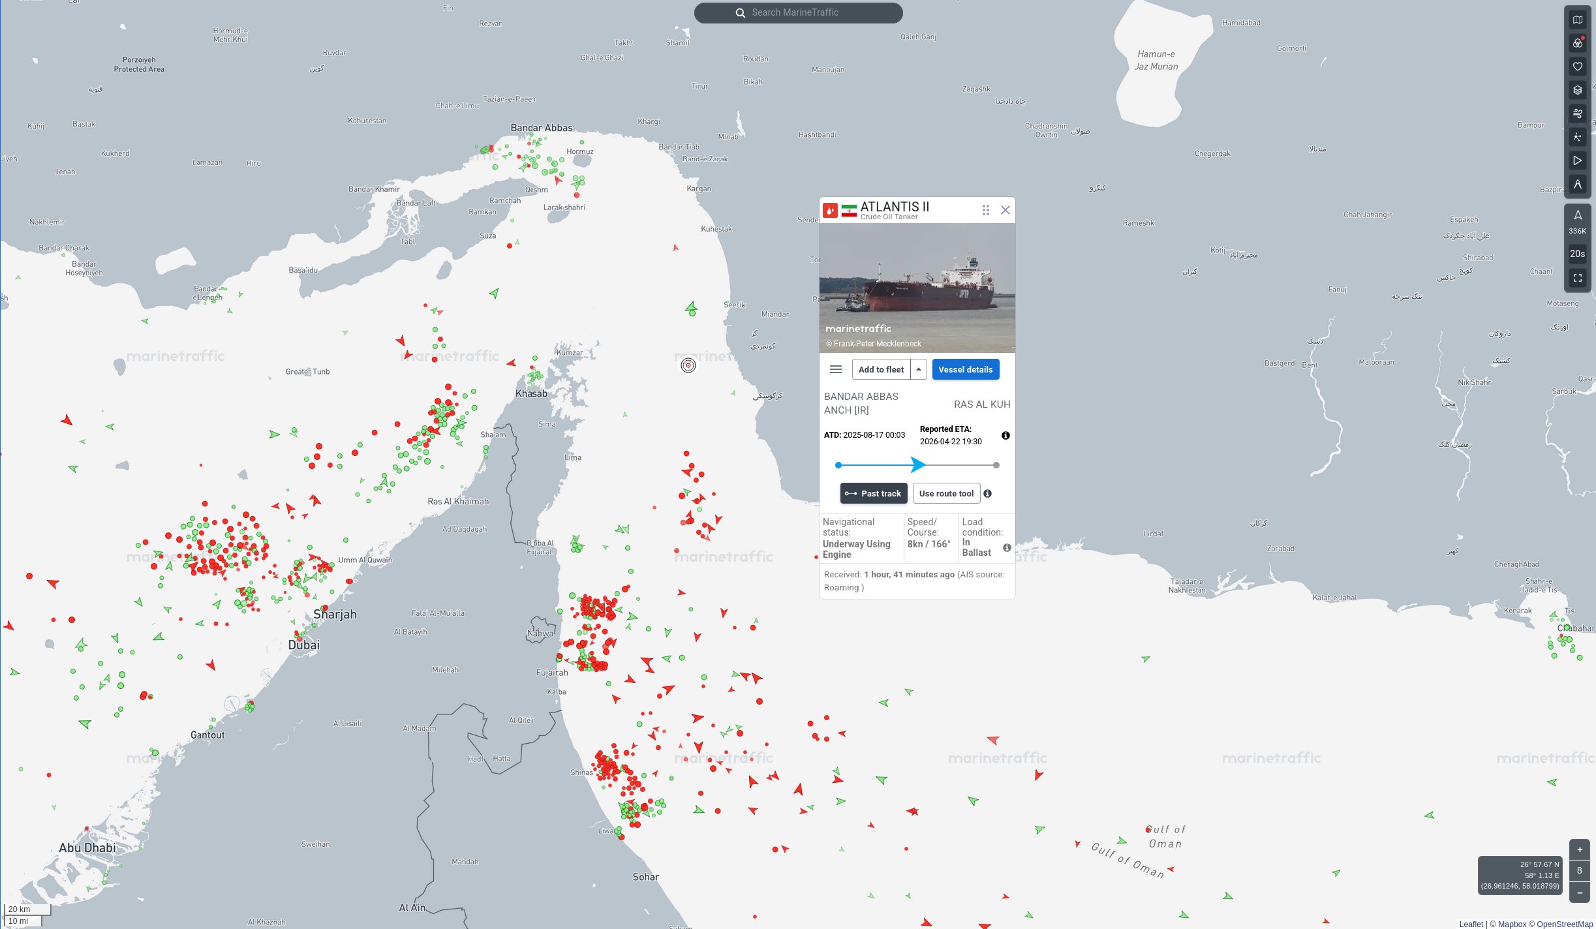The width and height of the screenshot is (1596, 929).
Task: Click the density maps network icon
Action: pyautogui.click(x=1577, y=137)
